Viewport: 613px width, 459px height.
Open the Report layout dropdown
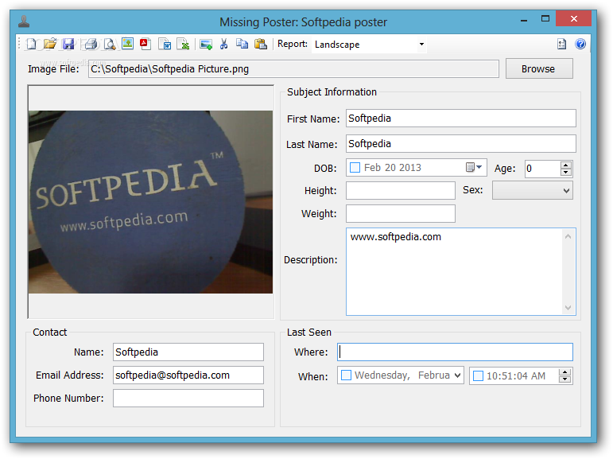tap(421, 45)
